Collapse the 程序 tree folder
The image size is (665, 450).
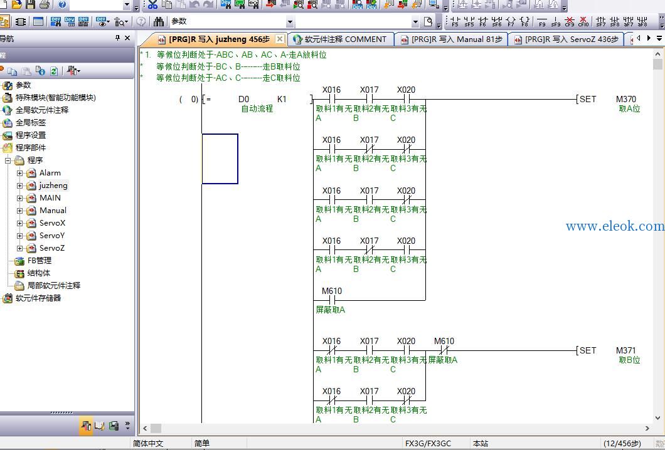(x=8, y=160)
